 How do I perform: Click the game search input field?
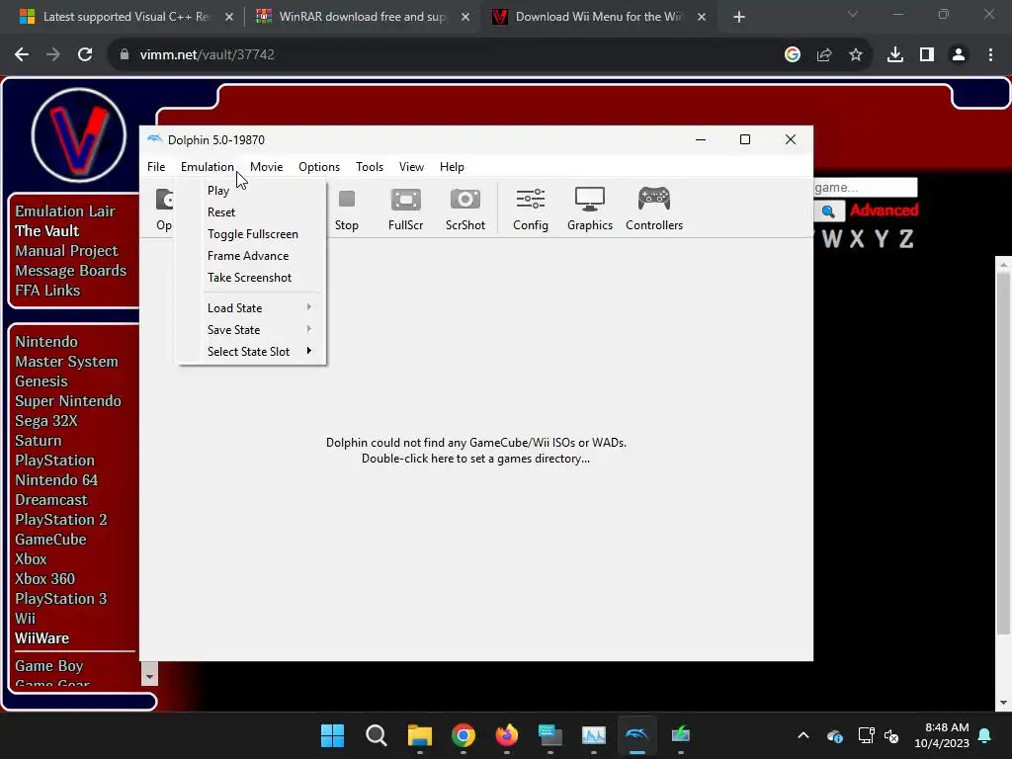coord(865,187)
